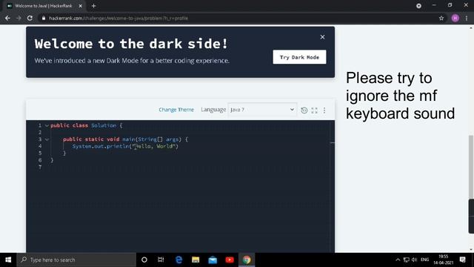This screenshot has height=267, width=474.
Task: Click the Change Theme link
Action: pyautogui.click(x=176, y=110)
